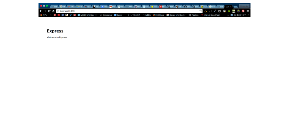Go back to the previous page
Viewport: 289px width, 139px height.
tap(41, 11)
